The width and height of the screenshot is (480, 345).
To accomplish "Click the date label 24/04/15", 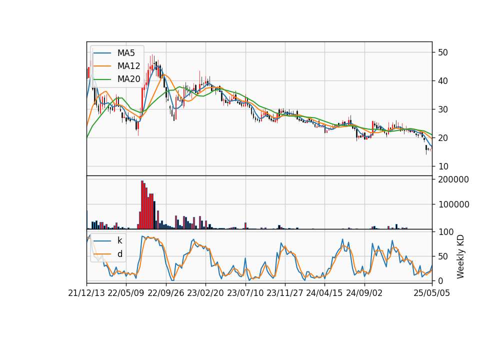I will pos(324,293).
